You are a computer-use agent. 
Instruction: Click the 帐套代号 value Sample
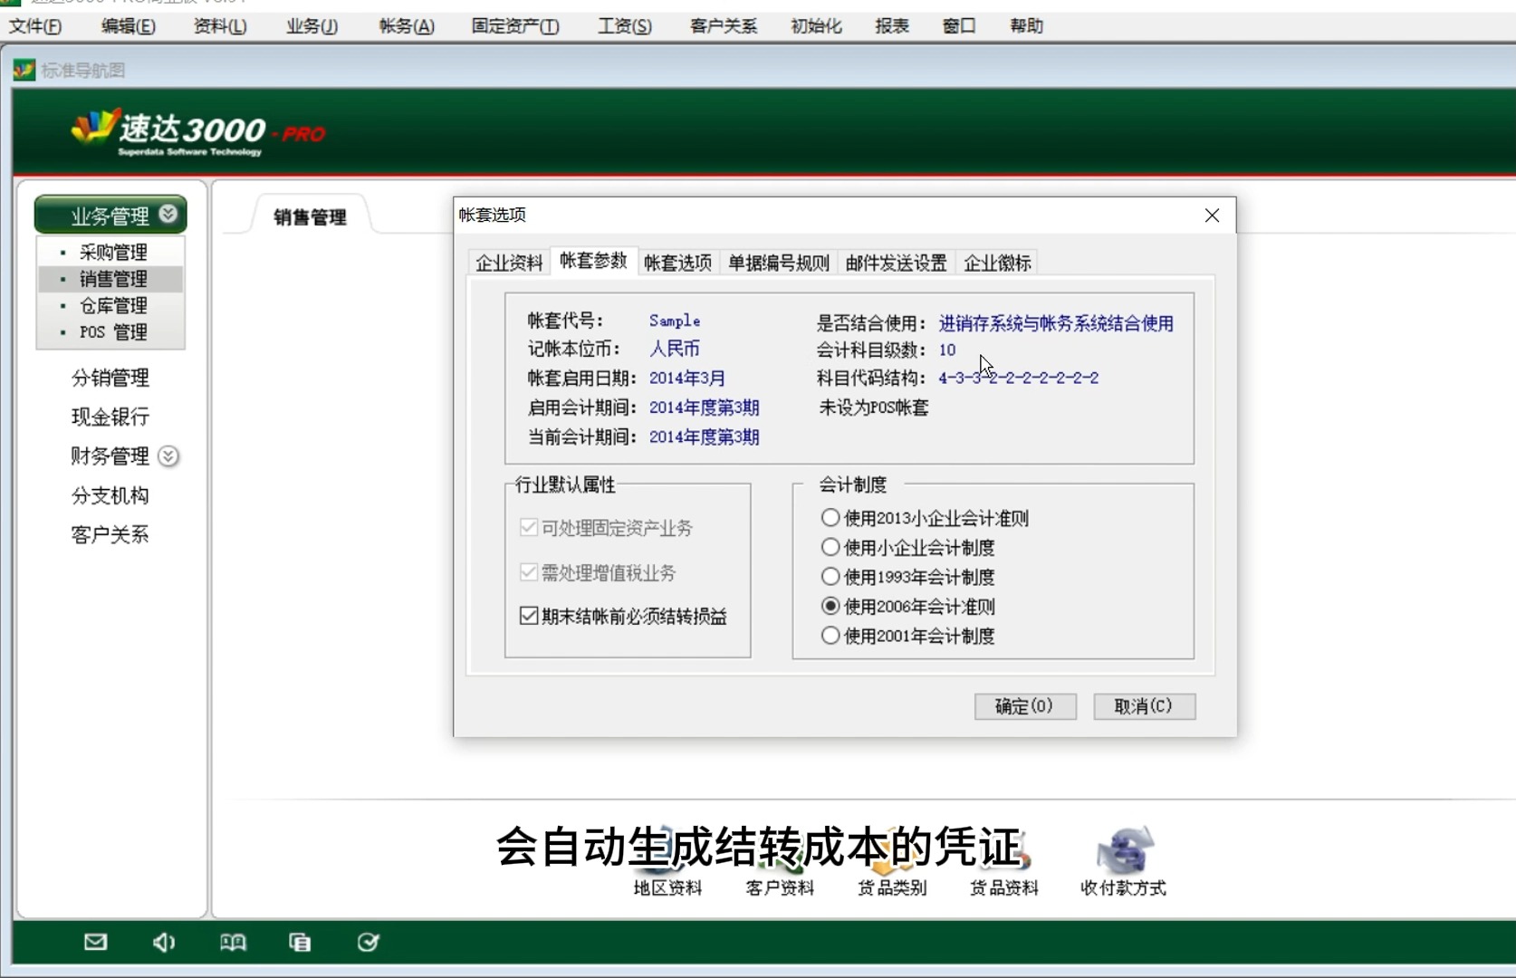675,321
